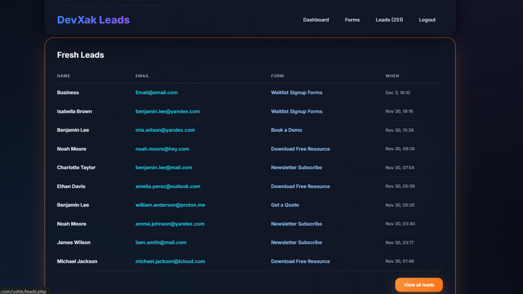Click the Logout nav item
The image size is (523, 294).
427,20
